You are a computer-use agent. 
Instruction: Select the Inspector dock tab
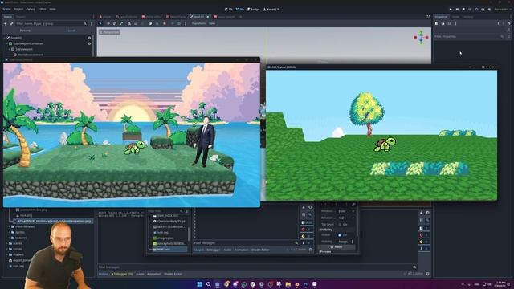pos(441,17)
